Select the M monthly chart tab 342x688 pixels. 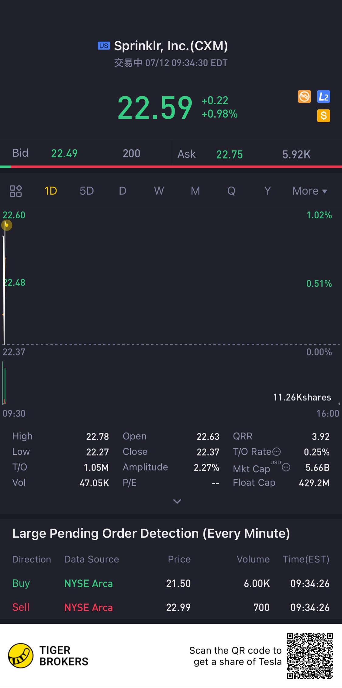pyautogui.click(x=195, y=191)
